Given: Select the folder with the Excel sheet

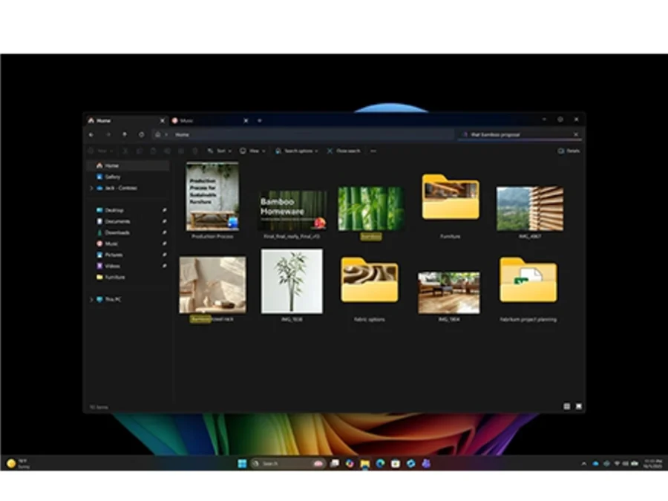Looking at the screenshot, I should (x=528, y=280).
